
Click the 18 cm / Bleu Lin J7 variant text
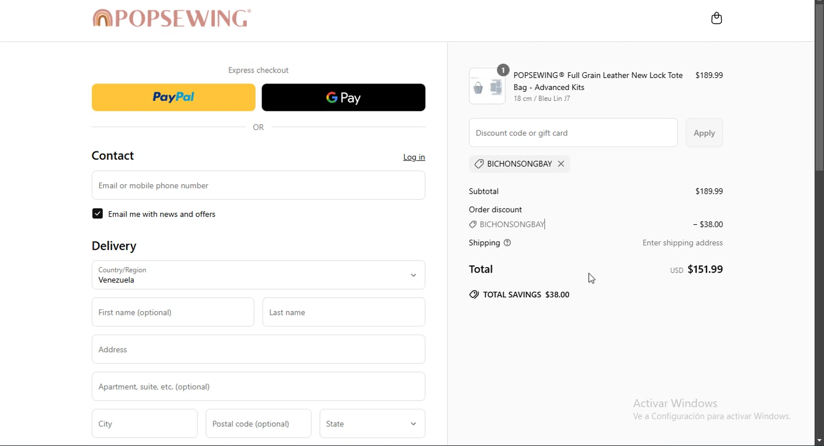click(542, 99)
